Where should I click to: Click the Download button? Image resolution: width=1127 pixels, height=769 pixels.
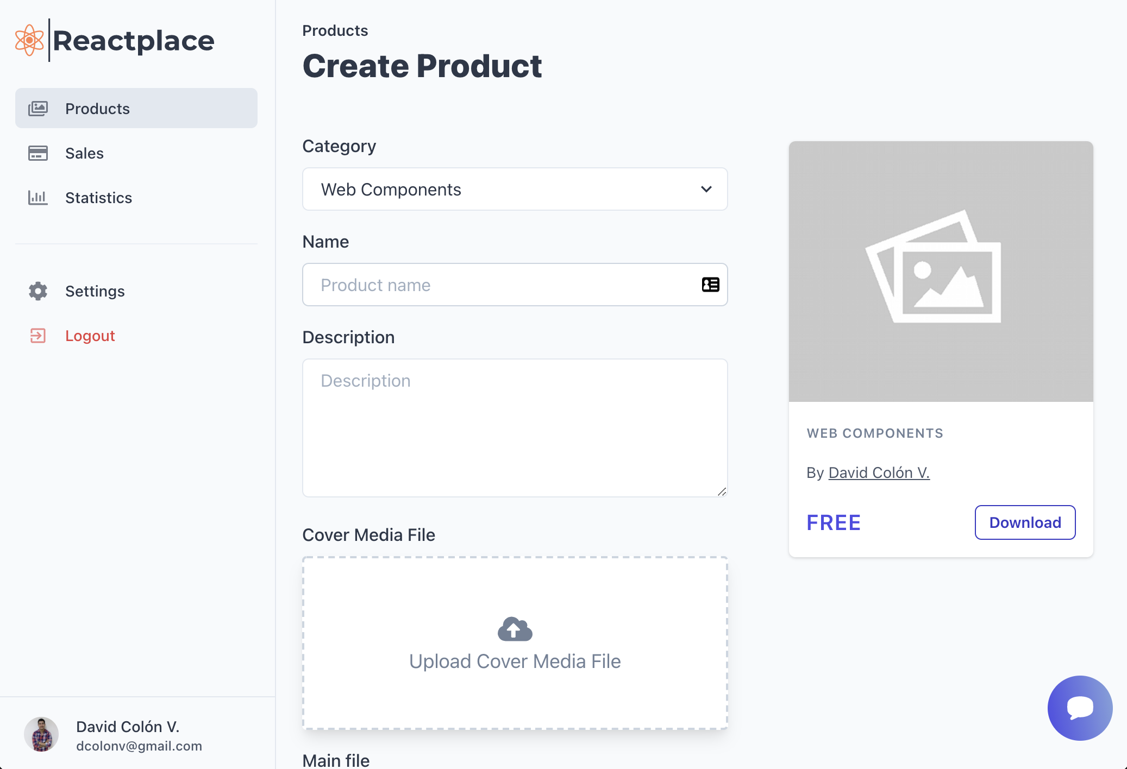pos(1025,522)
